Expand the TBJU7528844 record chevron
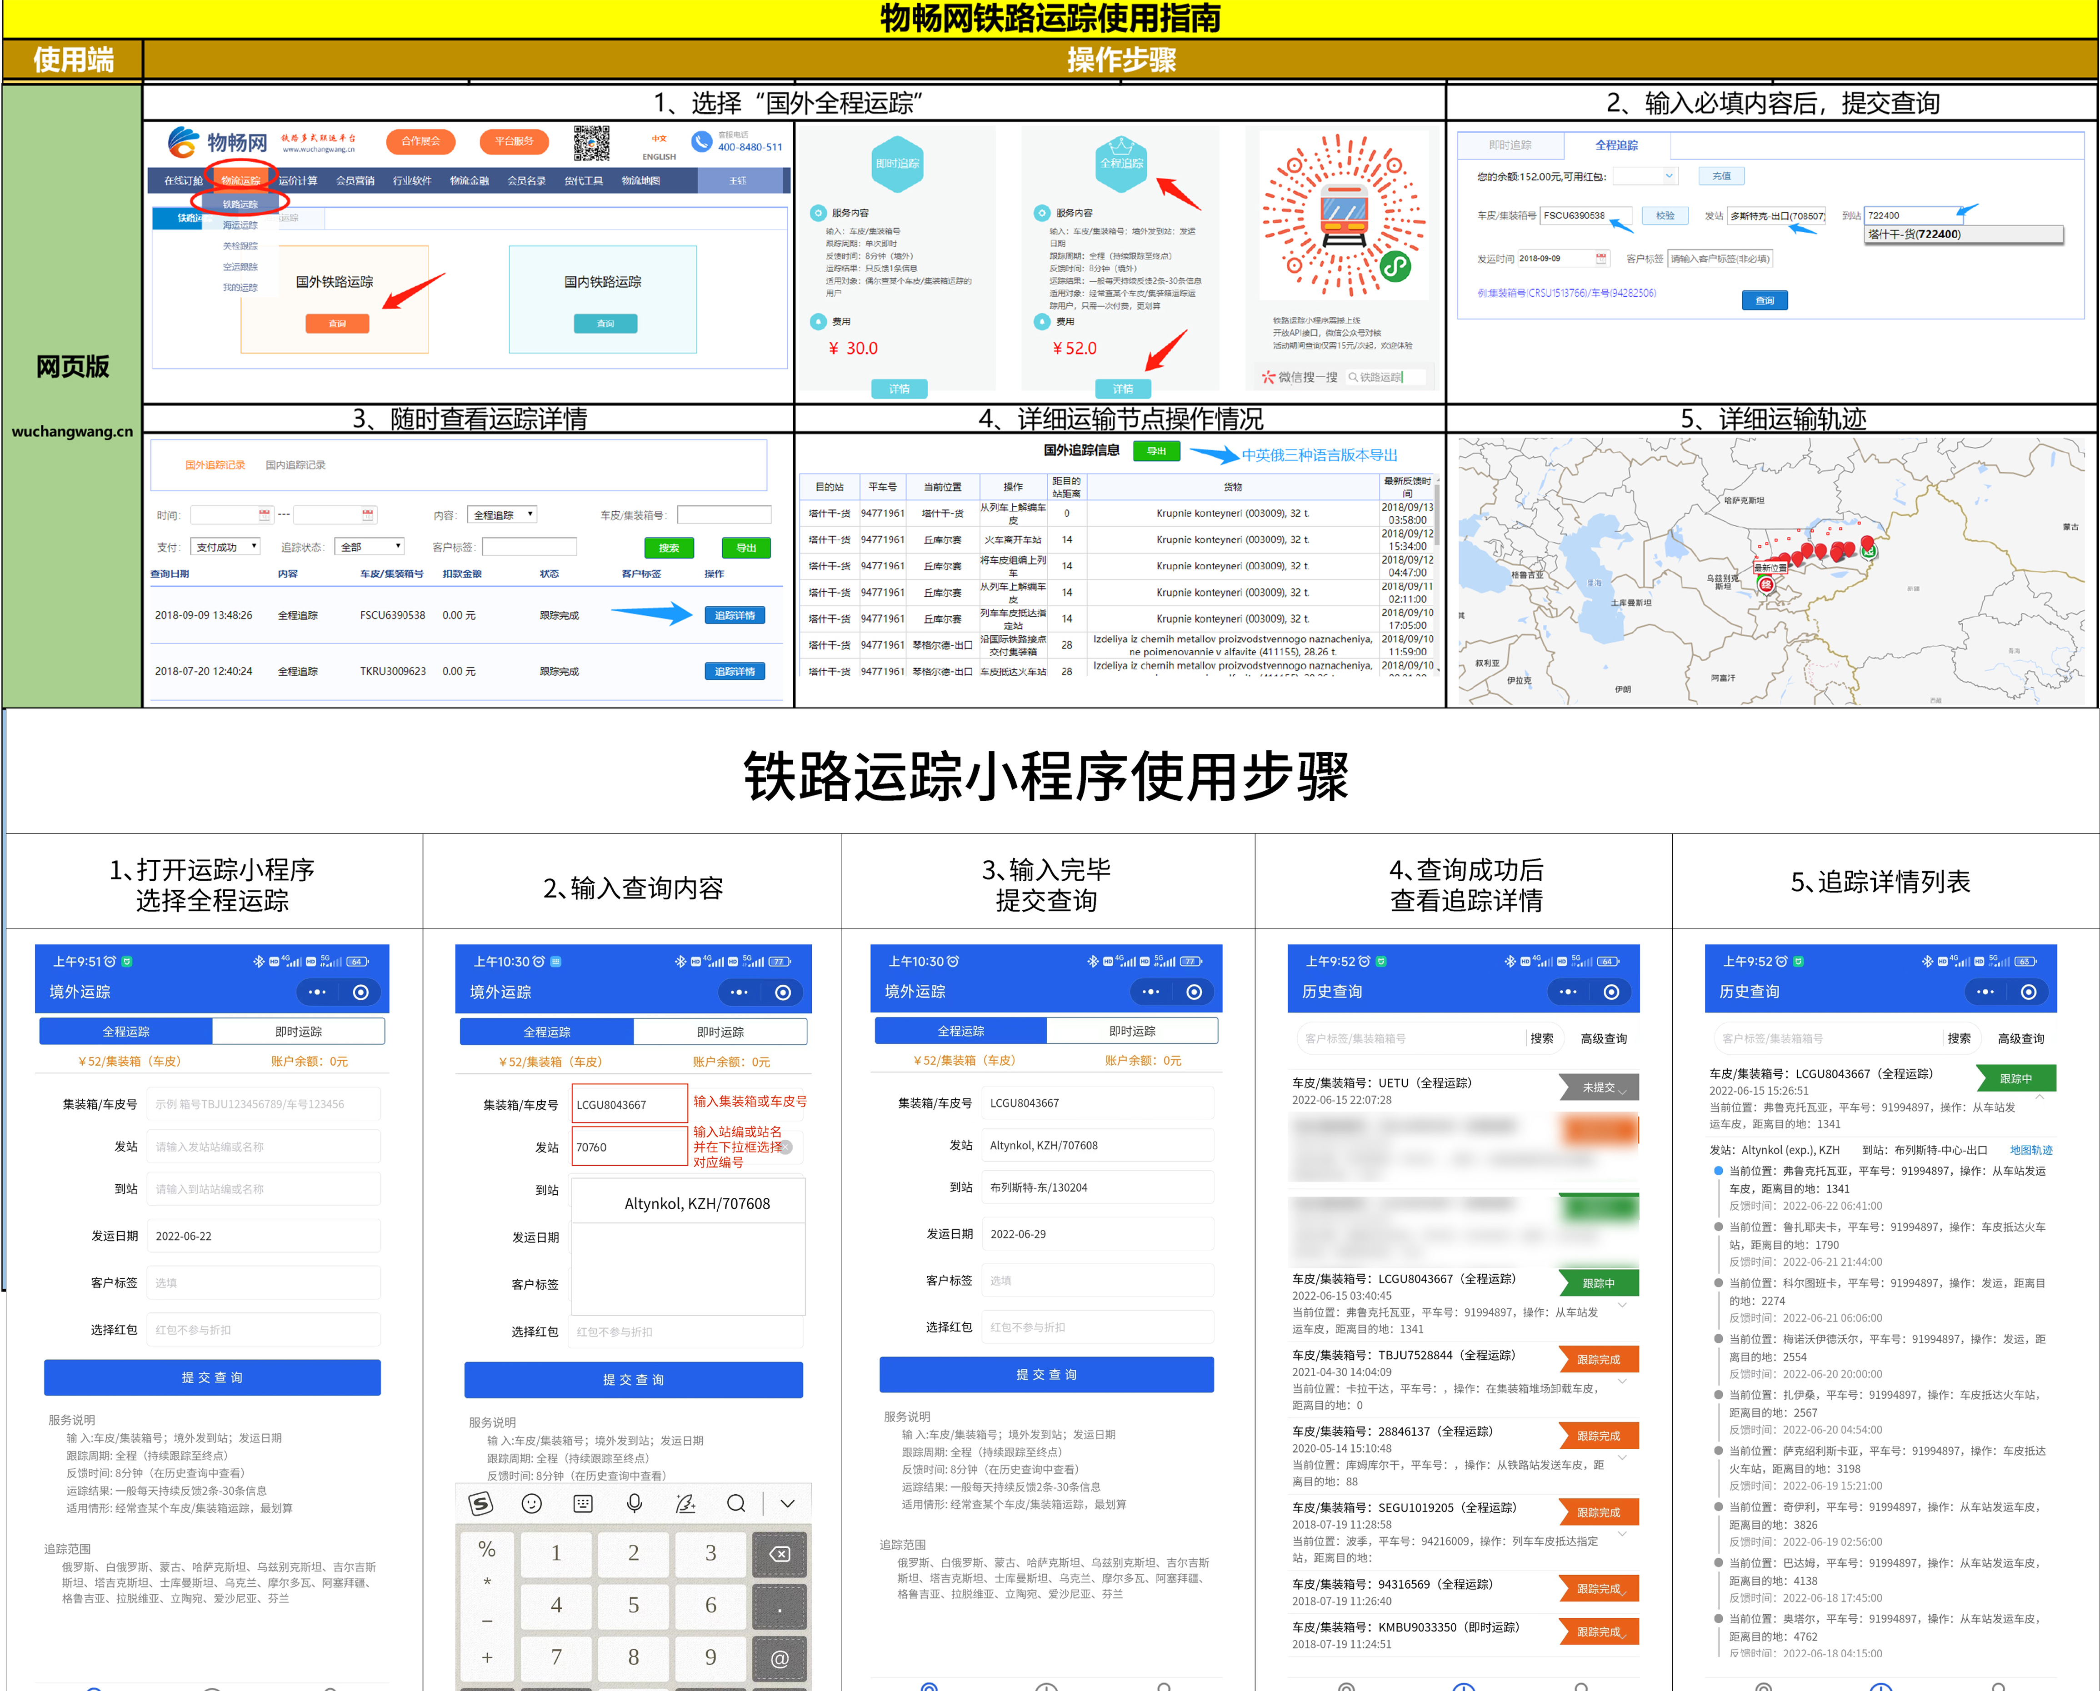This screenshot has width=2100, height=1691. (x=1623, y=1381)
